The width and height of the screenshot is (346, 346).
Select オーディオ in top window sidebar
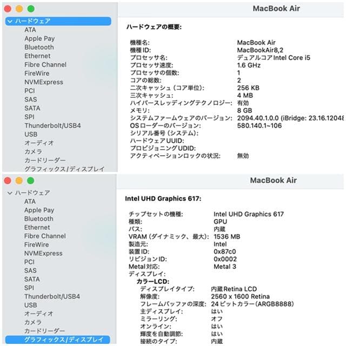click(x=39, y=143)
